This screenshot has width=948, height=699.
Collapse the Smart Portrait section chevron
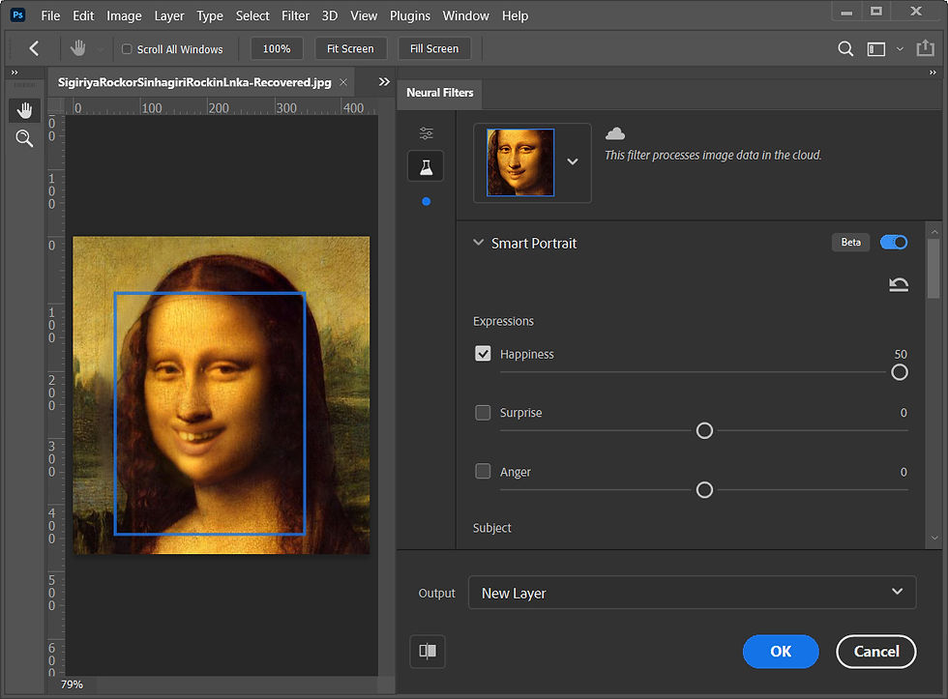[x=478, y=243]
